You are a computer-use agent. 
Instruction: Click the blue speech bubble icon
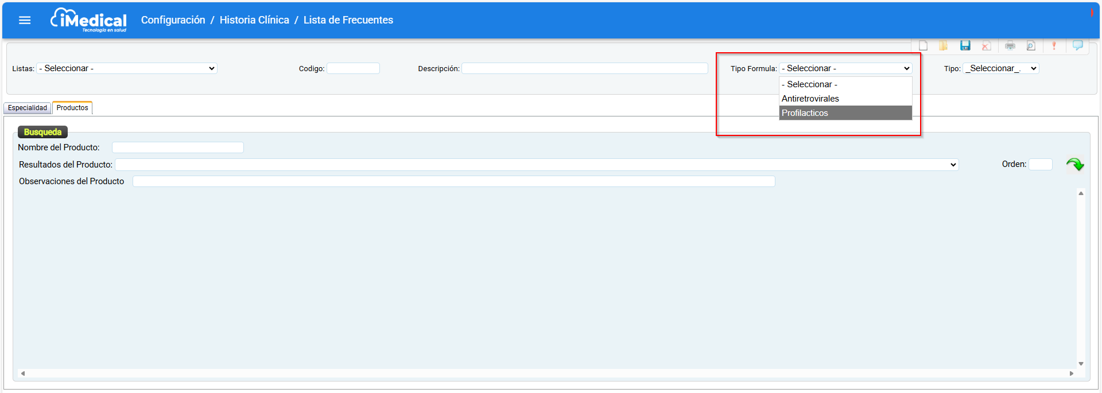click(1078, 45)
